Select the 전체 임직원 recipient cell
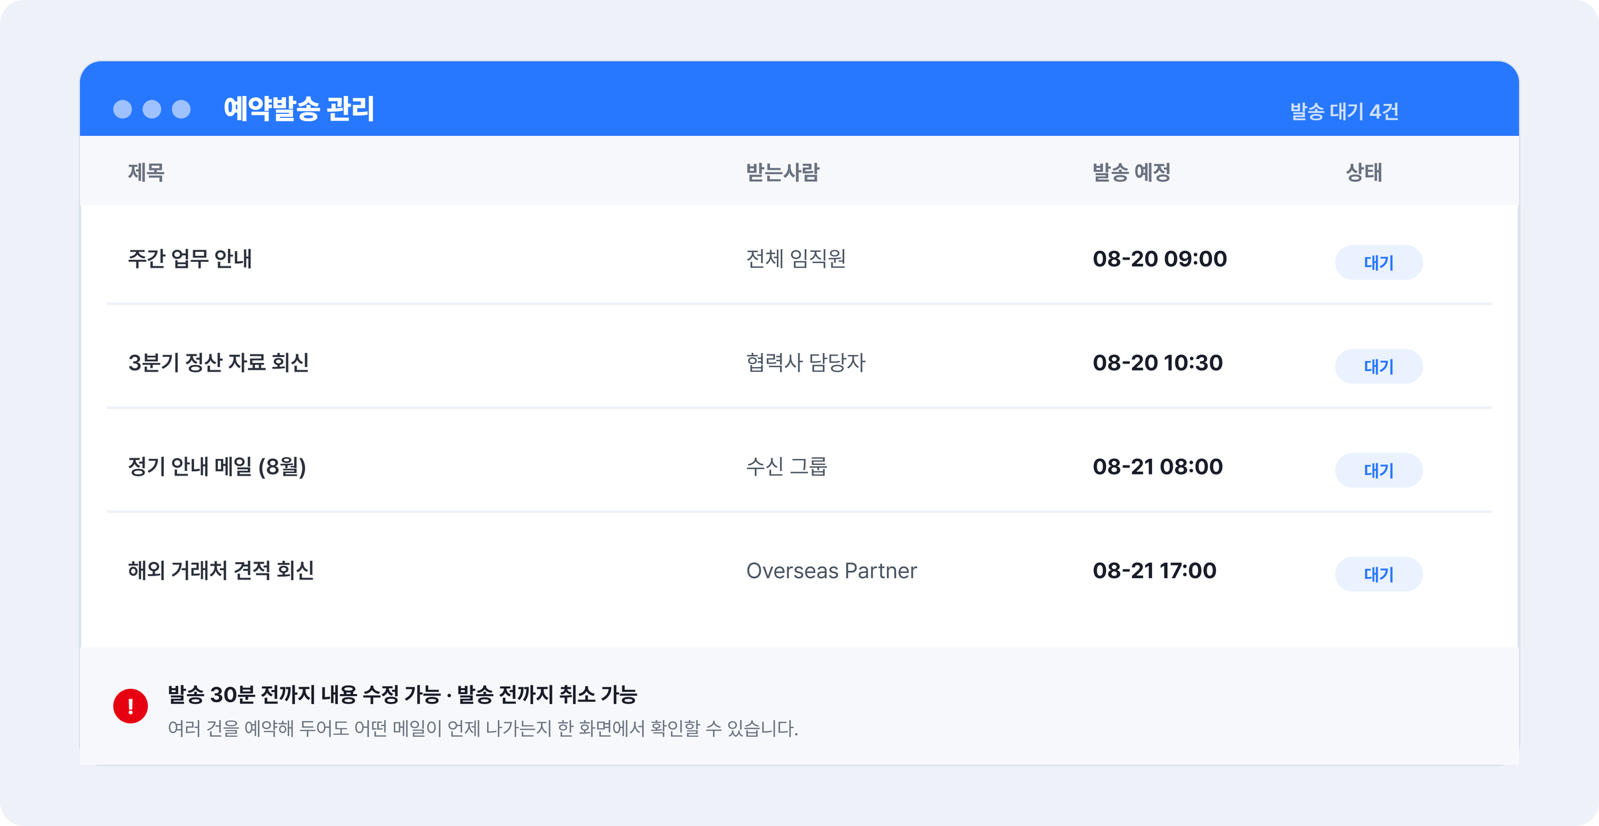1599x826 pixels. pos(796,258)
